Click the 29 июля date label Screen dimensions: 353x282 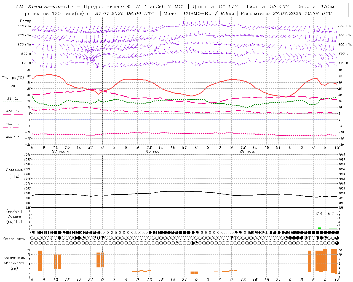tap(248, 151)
